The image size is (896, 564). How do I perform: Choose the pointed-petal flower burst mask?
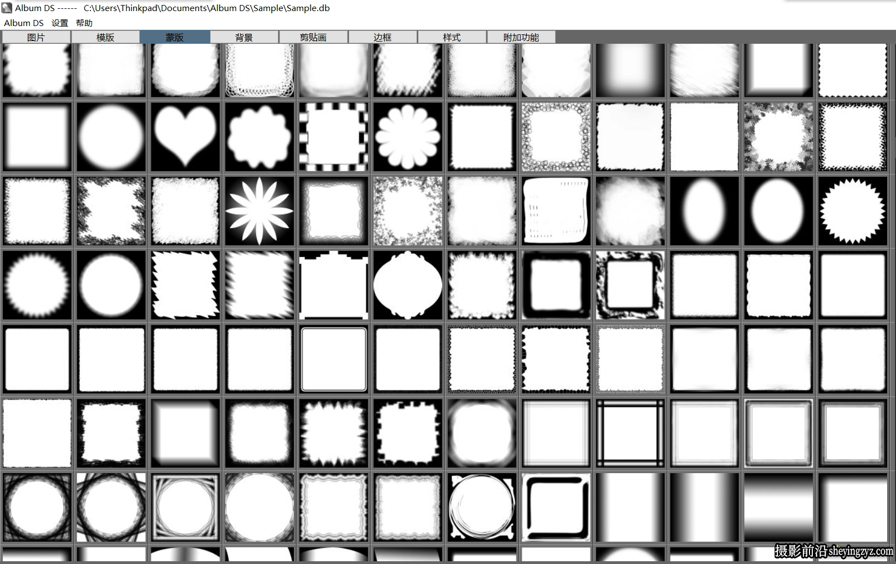click(x=259, y=211)
